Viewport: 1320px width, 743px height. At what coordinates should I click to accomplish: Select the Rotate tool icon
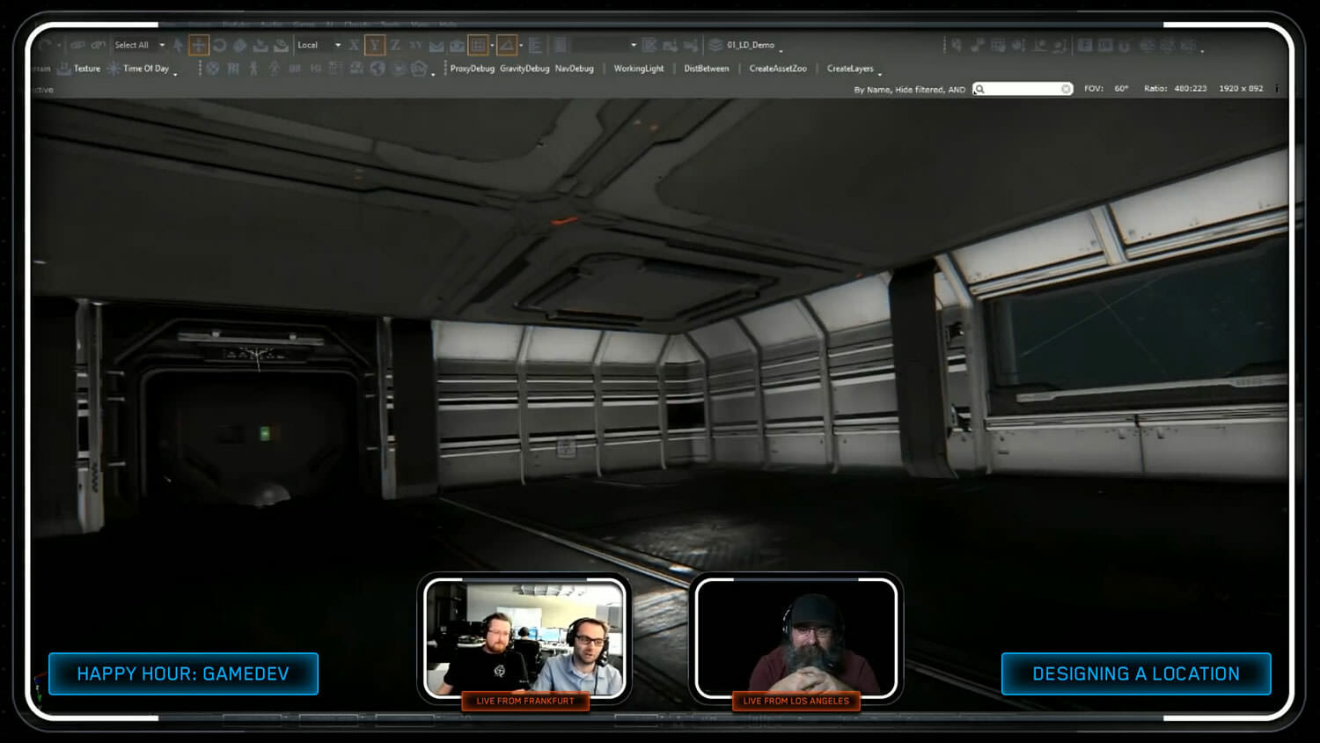tap(219, 45)
